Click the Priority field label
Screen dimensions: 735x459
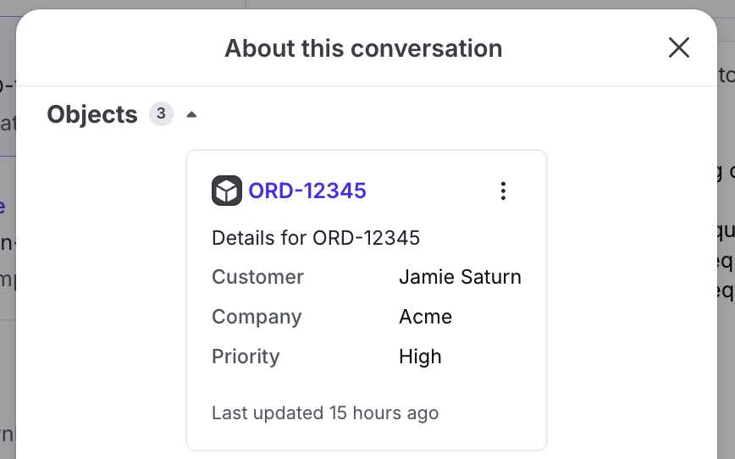click(x=246, y=357)
